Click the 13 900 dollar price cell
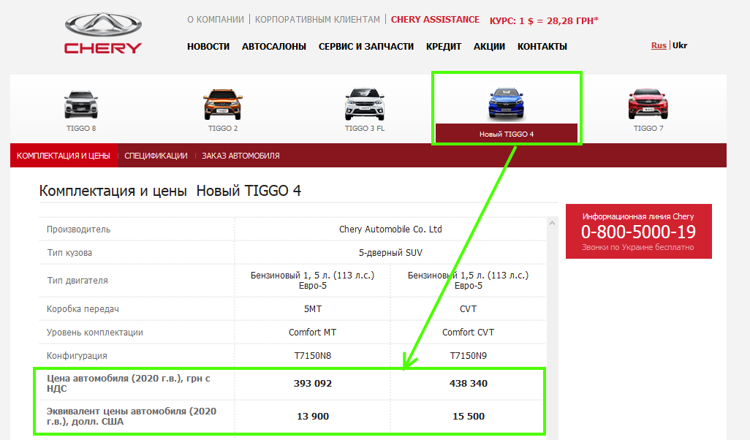 click(313, 416)
